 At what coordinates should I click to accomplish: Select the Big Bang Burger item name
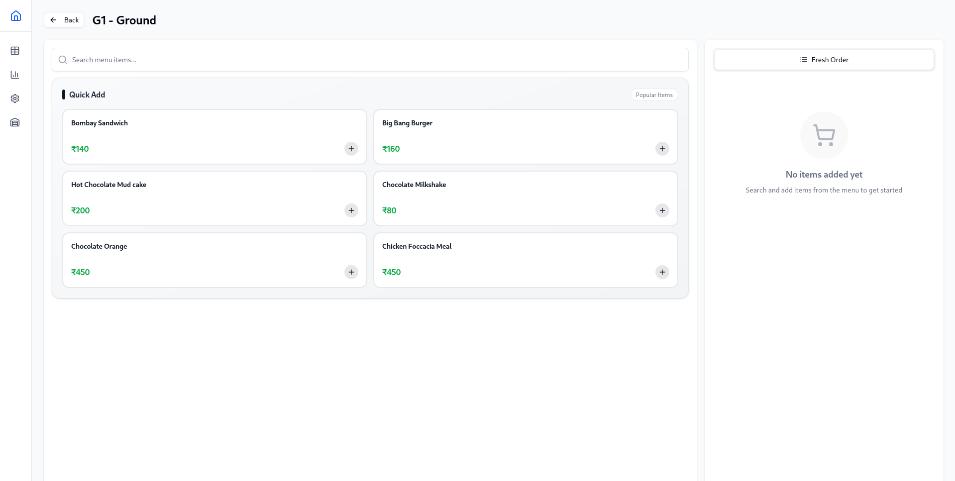(x=407, y=123)
